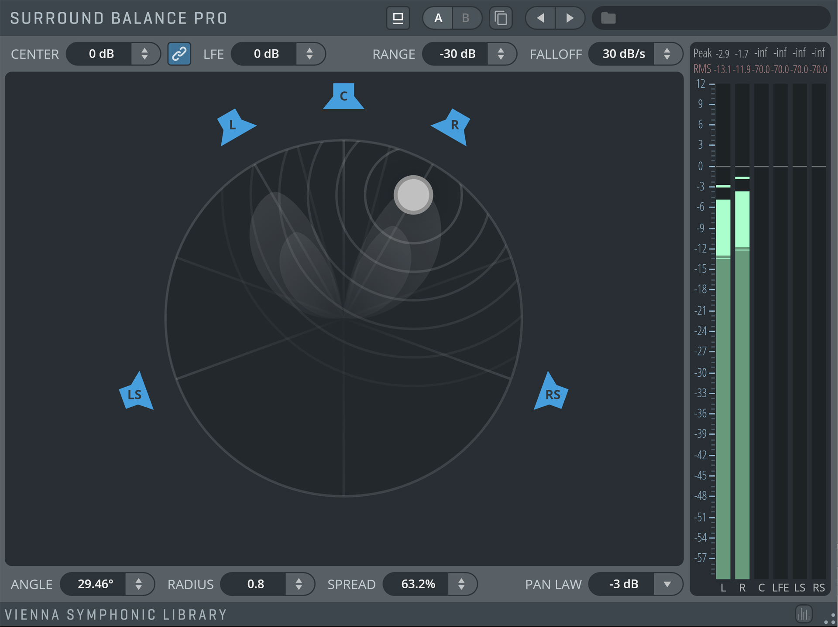
Task: Click the Angle 29.46° value field
Action: pyautogui.click(x=95, y=584)
